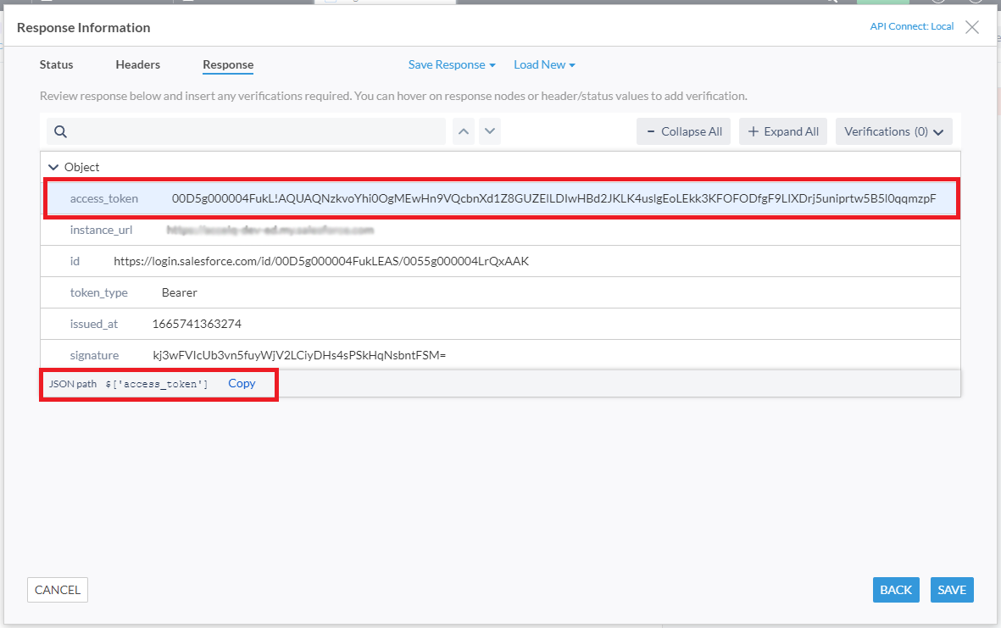The width and height of the screenshot is (1001, 628).
Task: Select the access_token row
Action: pos(500,199)
